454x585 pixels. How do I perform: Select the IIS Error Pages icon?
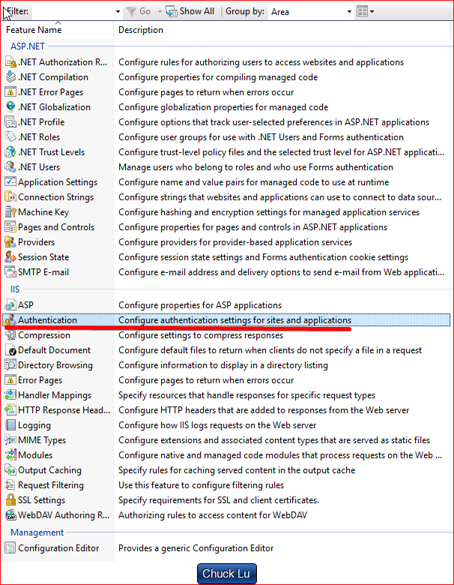click(10, 379)
